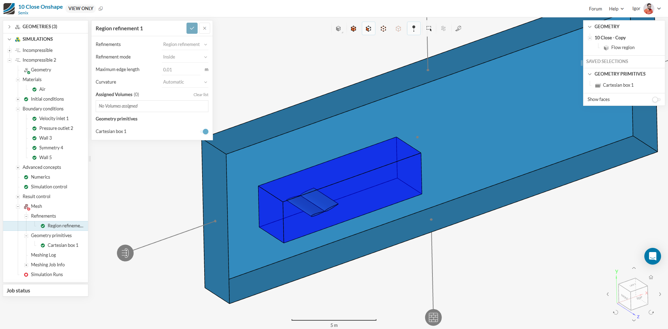Open the Forum link
The width and height of the screenshot is (668, 329).
pyautogui.click(x=595, y=9)
